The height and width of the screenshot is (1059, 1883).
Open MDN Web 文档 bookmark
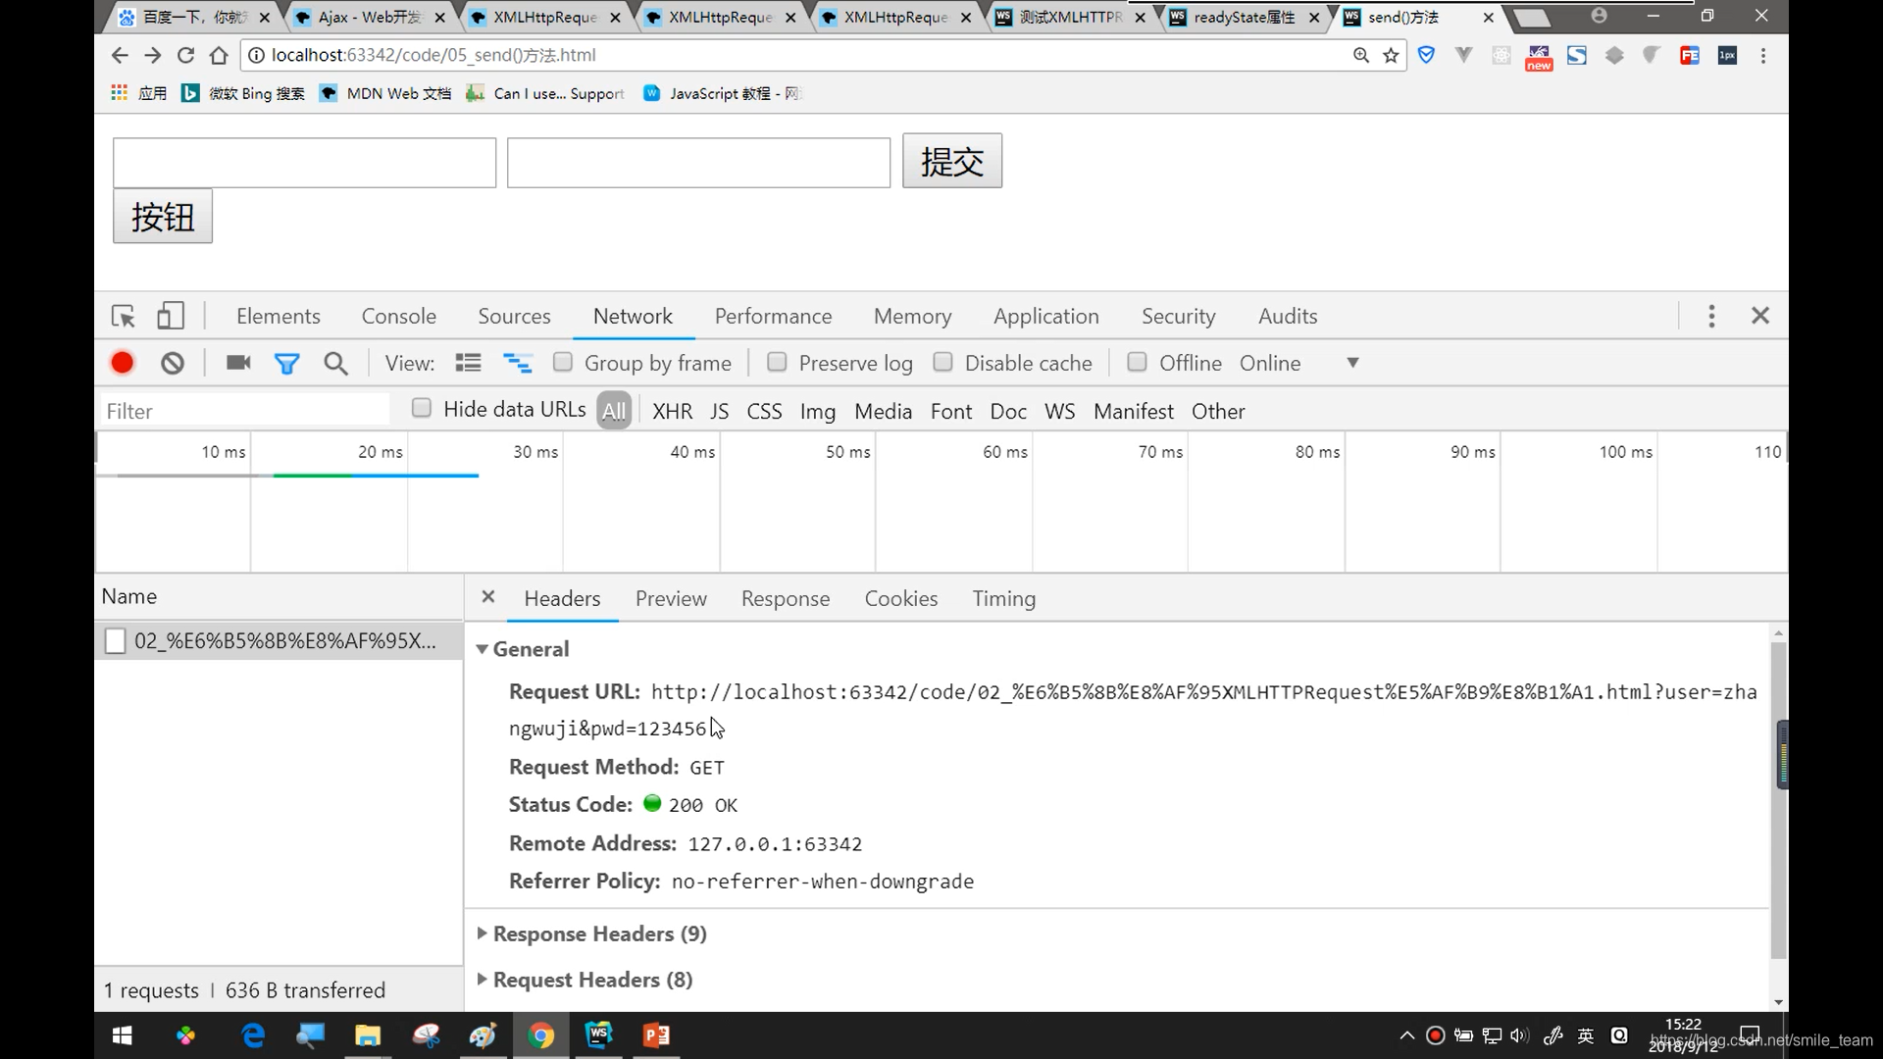[386, 93]
